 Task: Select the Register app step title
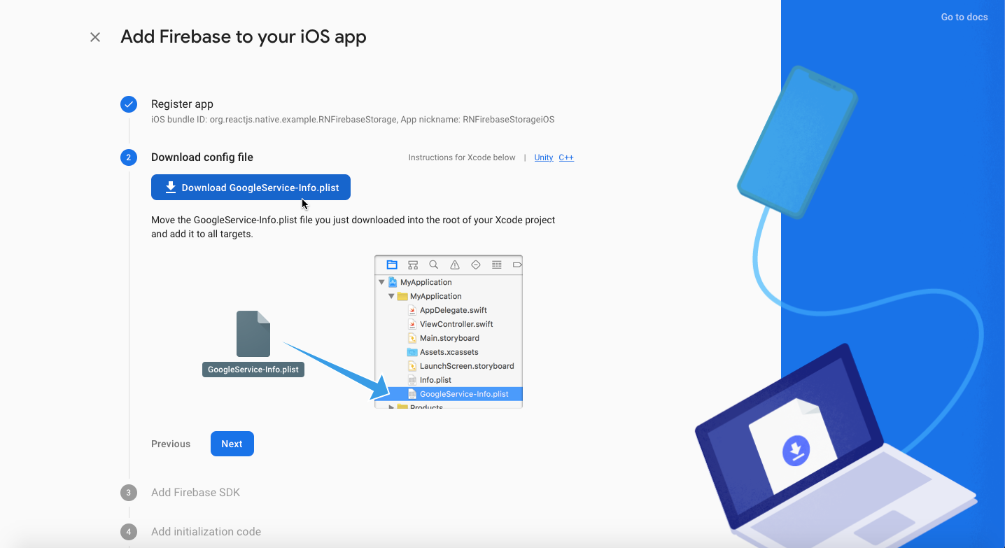182,104
